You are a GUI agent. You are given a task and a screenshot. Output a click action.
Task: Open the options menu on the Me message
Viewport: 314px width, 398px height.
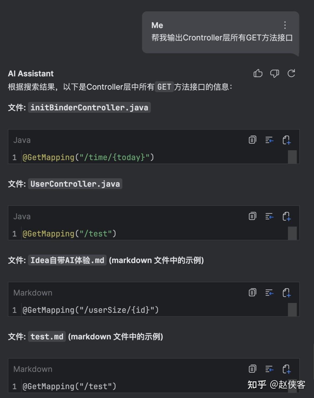coord(285,26)
